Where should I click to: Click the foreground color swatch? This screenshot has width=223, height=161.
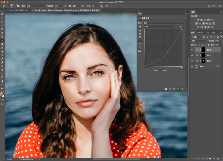pos(2,94)
